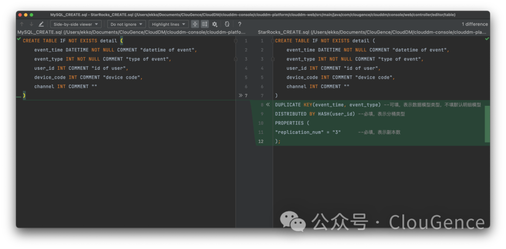
Task: Click green checkmark in left pane
Action: point(19,39)
